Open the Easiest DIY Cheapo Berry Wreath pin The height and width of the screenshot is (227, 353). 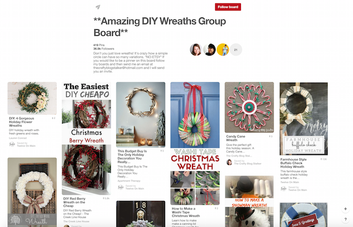pyautogui.click(x=87, y=138)
